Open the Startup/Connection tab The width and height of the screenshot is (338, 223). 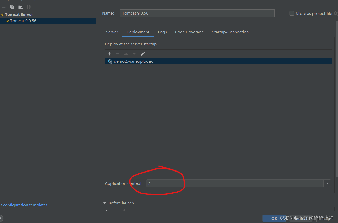230,32
